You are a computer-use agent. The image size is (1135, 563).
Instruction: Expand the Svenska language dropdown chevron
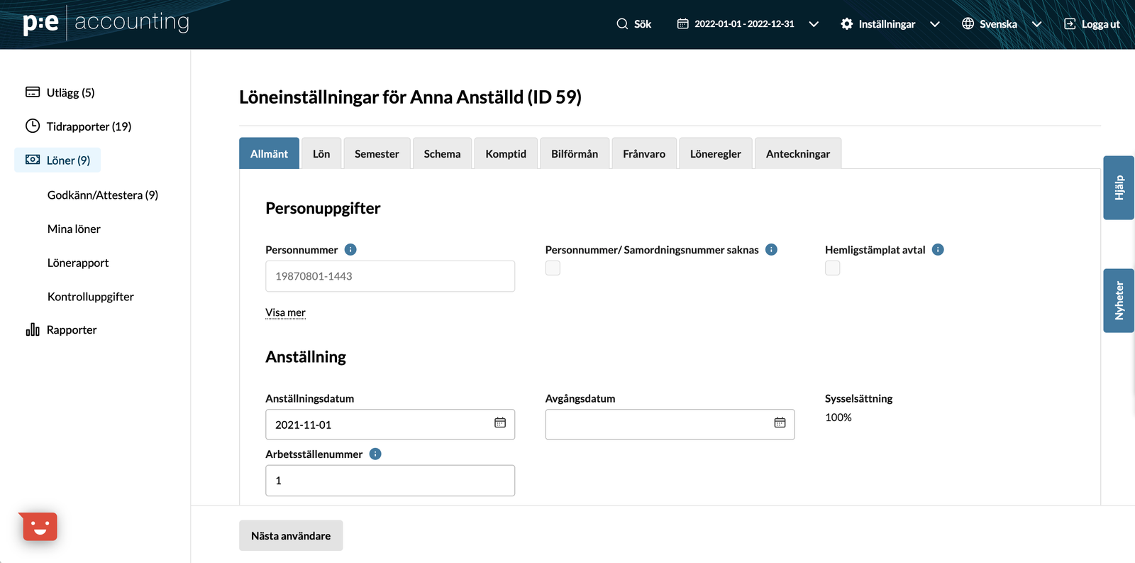pos(1036,24)
